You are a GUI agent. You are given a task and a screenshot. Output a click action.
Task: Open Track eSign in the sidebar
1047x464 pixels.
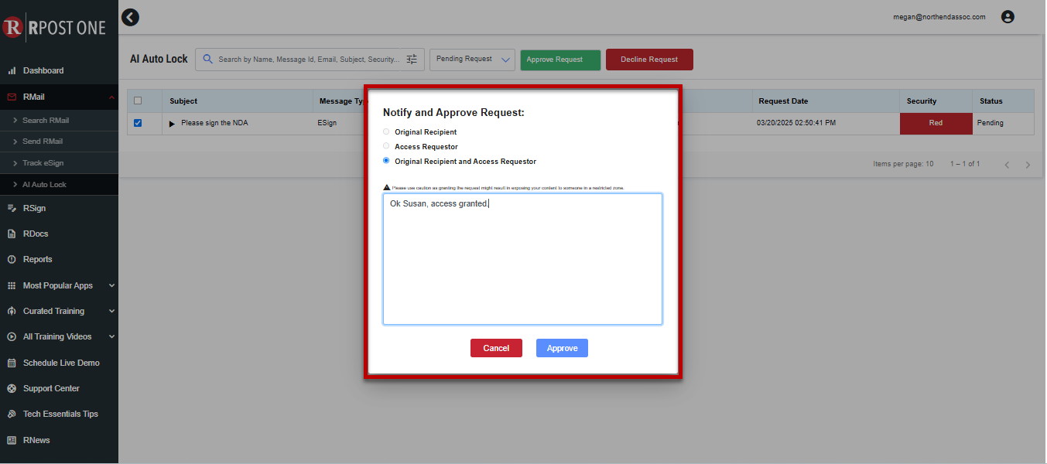pos(43,163)
